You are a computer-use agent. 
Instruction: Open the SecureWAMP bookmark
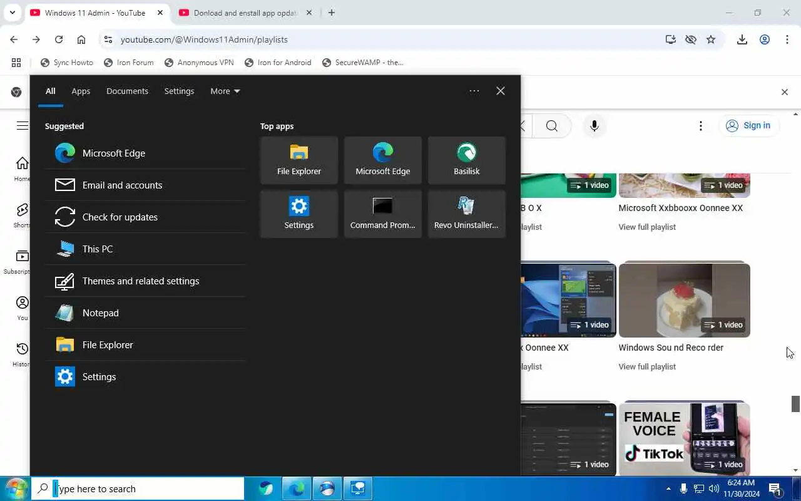pos(362,63)
